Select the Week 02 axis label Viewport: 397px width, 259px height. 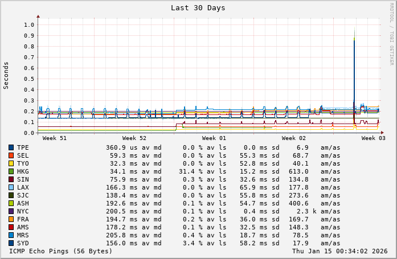294,138
